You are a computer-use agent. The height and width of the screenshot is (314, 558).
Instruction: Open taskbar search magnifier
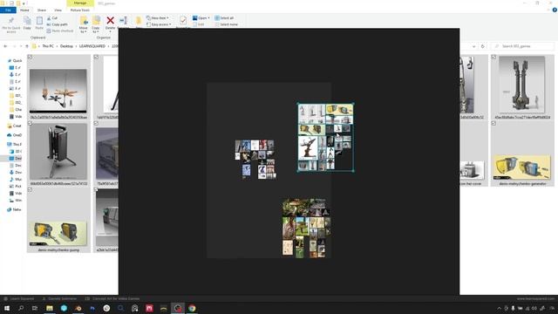(21, 308)
